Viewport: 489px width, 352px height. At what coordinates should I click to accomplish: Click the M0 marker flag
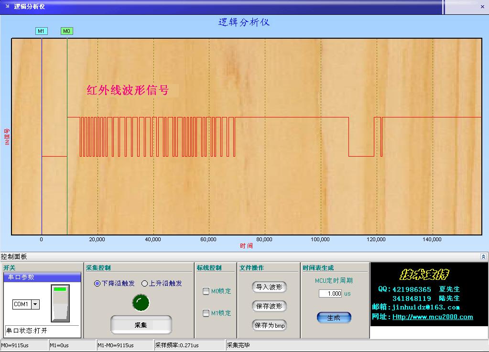pyautogui.click(x=67, y=31)
